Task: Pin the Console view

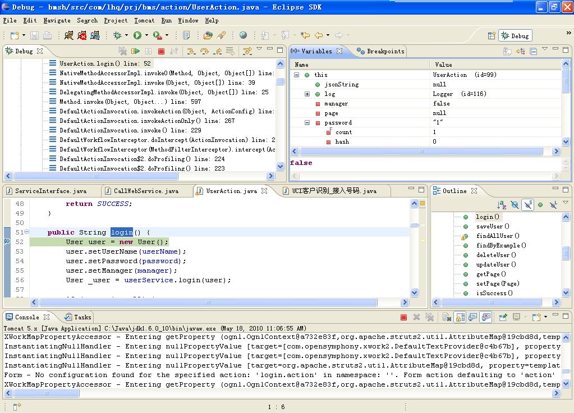Action: pos(503,316)
